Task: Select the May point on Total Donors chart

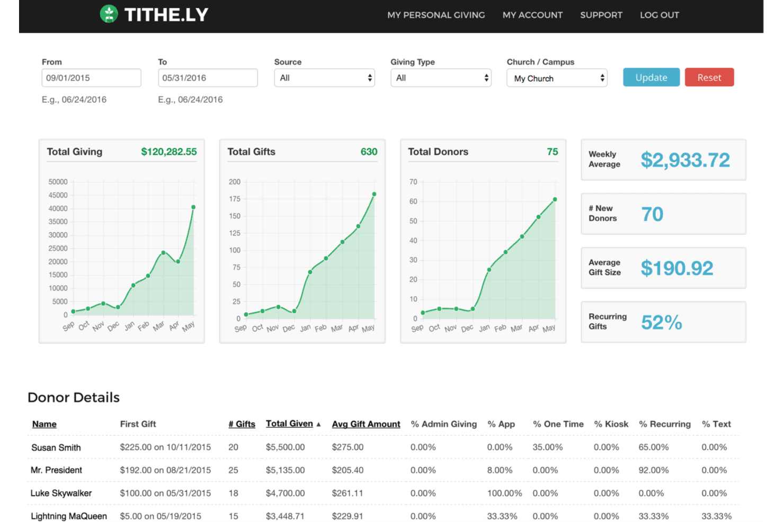Action: (x=555, y=199)
